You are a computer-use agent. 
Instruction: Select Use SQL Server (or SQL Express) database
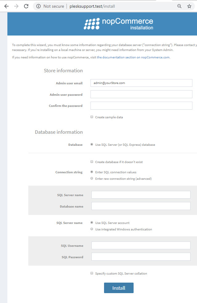(x=92, y=144)
